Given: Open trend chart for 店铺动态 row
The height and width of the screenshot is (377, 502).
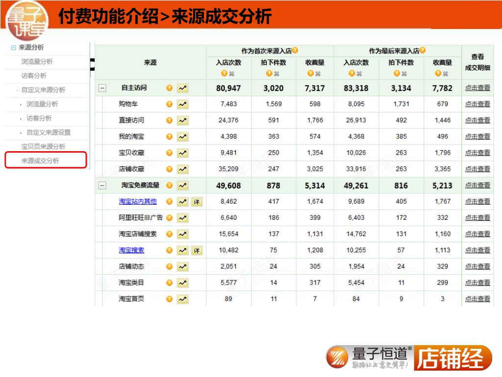Looking at the screenshot, I should click(x=182, y=267).
